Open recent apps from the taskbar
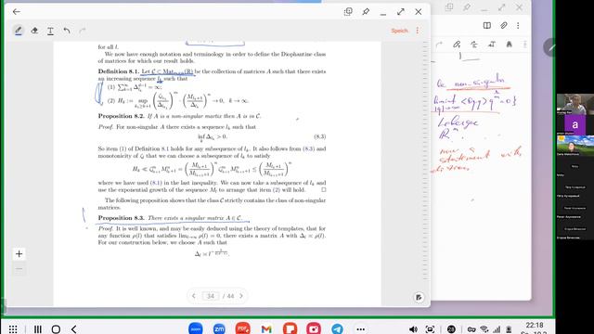The width and height of the screenshot is (594, 334). pos(38,329)
